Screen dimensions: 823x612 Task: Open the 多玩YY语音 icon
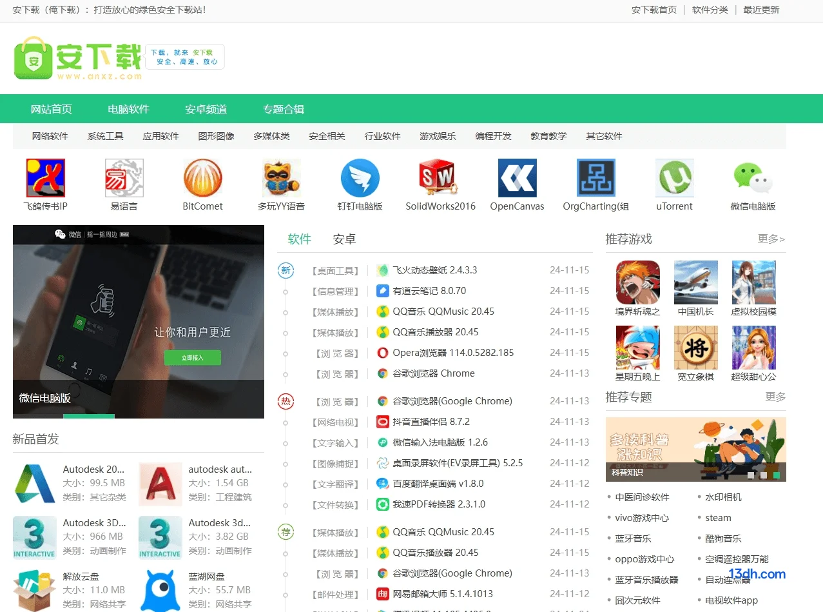(281, 178)
